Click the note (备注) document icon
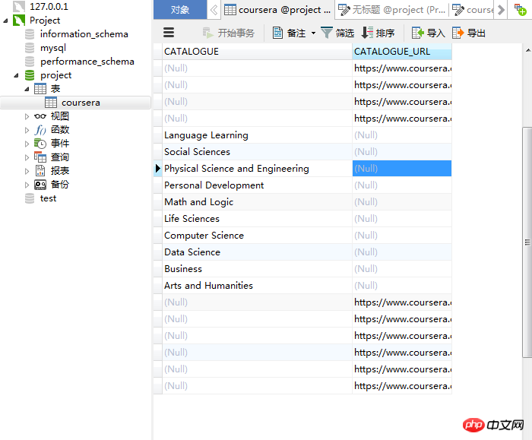Image resolution: width=532 pixels, height=440 pixels. coord(278,33)
